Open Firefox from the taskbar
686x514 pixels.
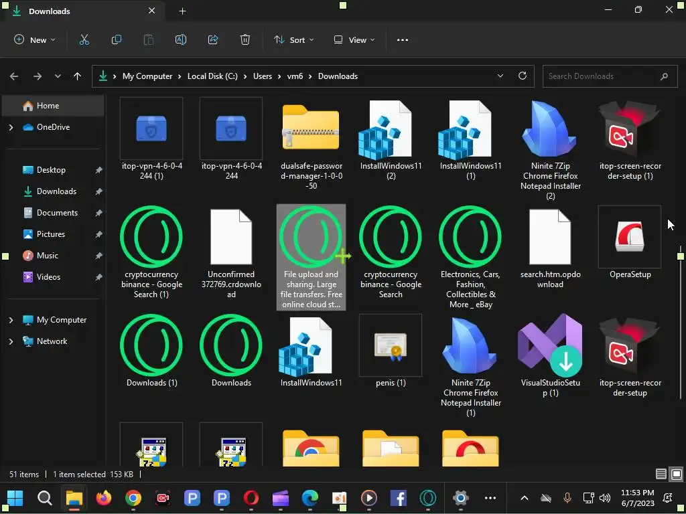[x=104, y=498]
